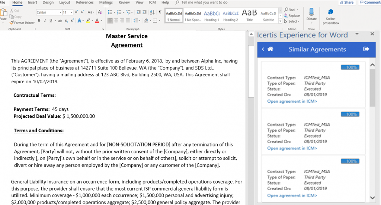
Task: Toggle italic formatting
Action: [45, 20]
